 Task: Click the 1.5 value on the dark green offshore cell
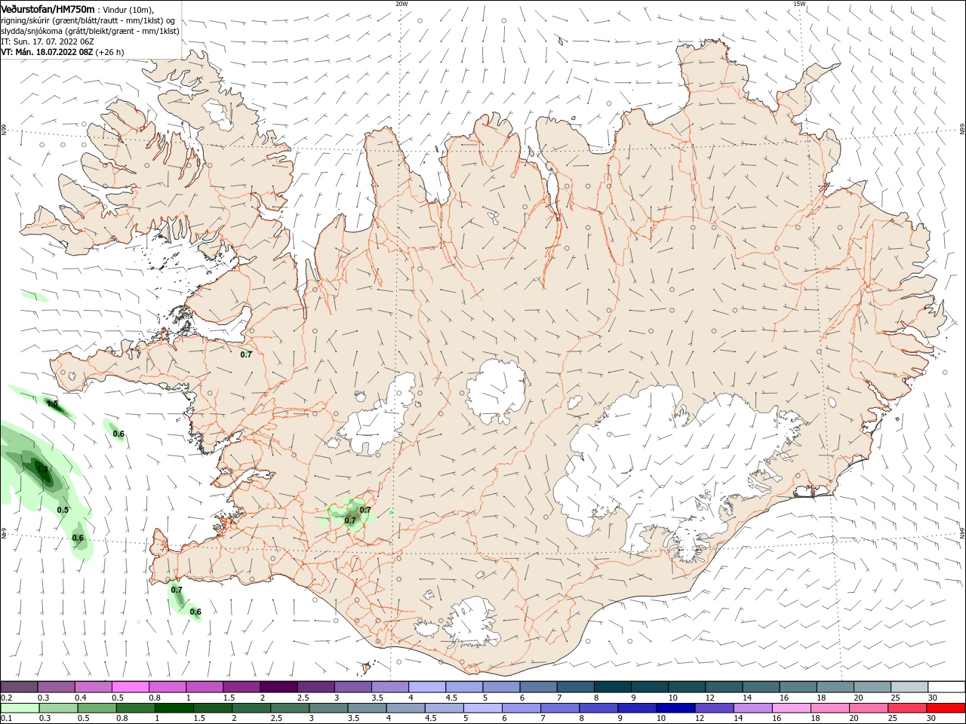[x=52, y=404]
